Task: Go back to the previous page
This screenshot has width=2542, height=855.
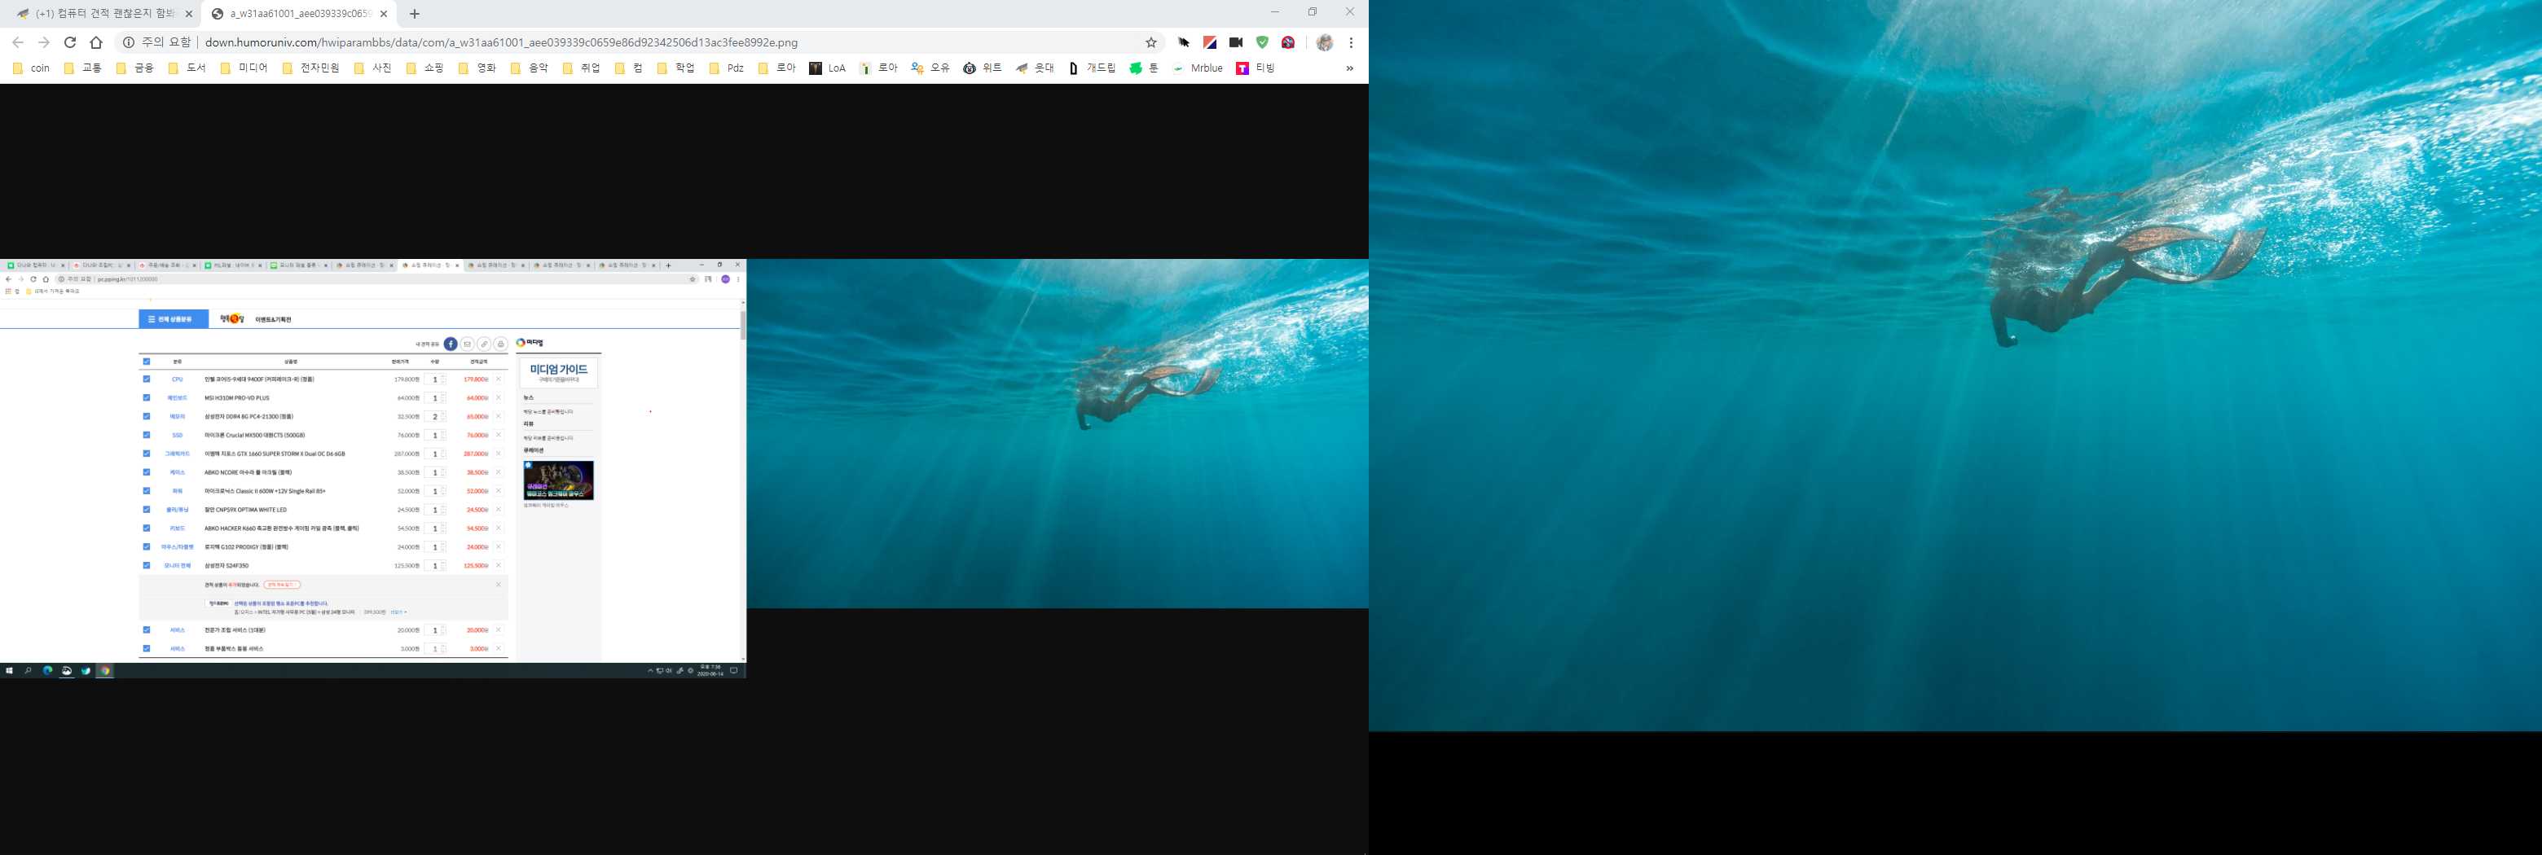Action: [x=18, y=42]
